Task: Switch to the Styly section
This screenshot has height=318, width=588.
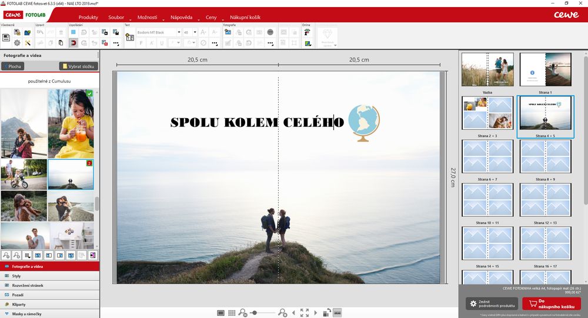Action: click(x=49, y=276)
